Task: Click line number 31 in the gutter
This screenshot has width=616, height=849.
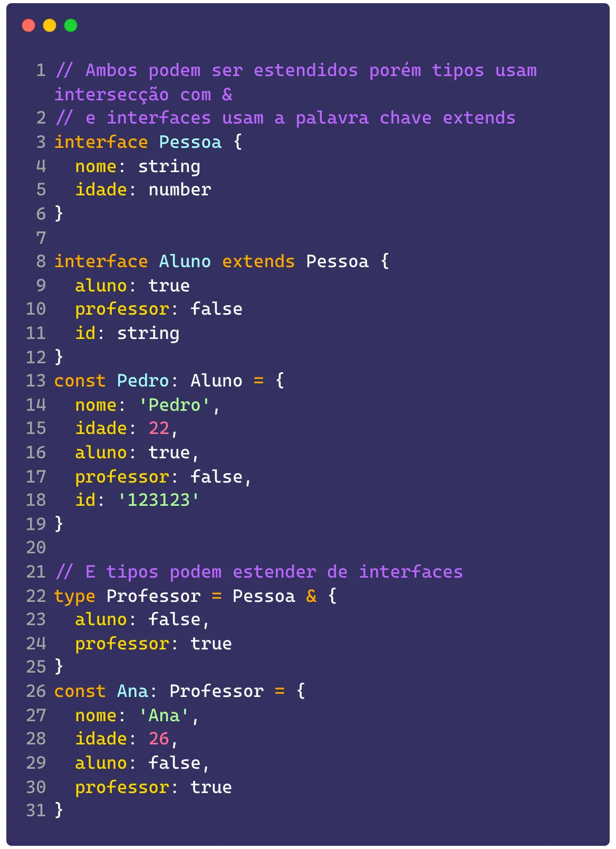Action: [x=36, y=810]
